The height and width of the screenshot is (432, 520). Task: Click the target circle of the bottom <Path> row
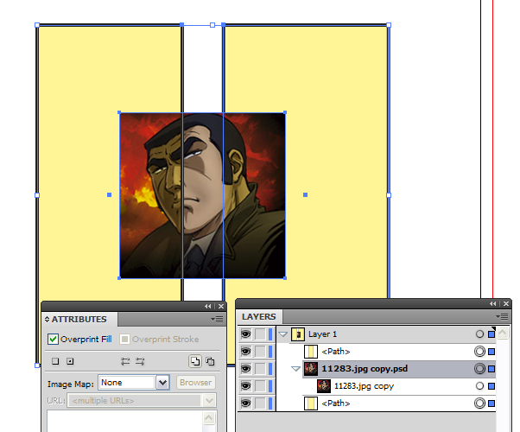(479, 403)
